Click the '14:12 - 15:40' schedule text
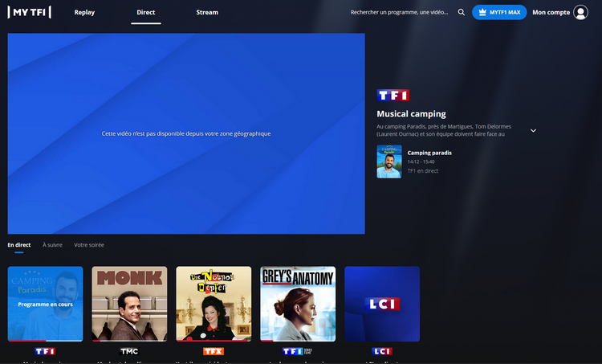This screenshot has height=364, width=602. (x=421, y=162)
